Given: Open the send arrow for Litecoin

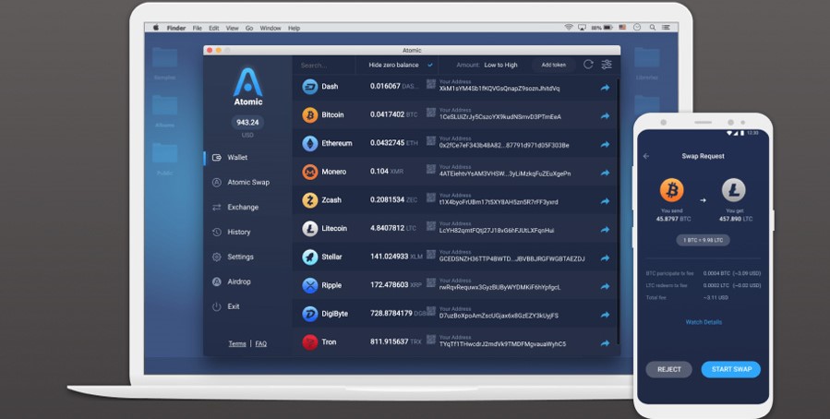Looking at the screenshot, I should tap(605, 230).
